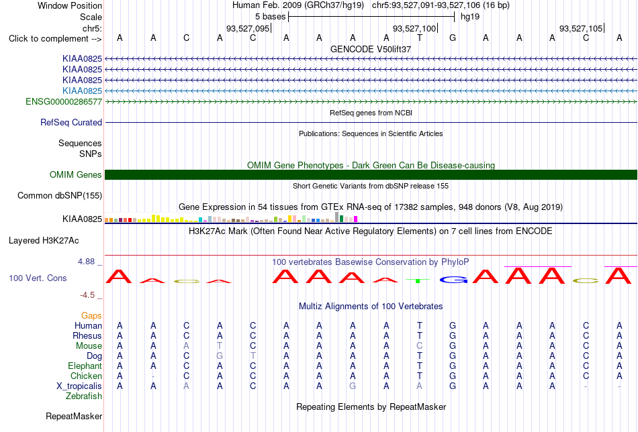Screen dimensions: 638x432
Task: Click the T base in the Elephant row
Action: 420,366
